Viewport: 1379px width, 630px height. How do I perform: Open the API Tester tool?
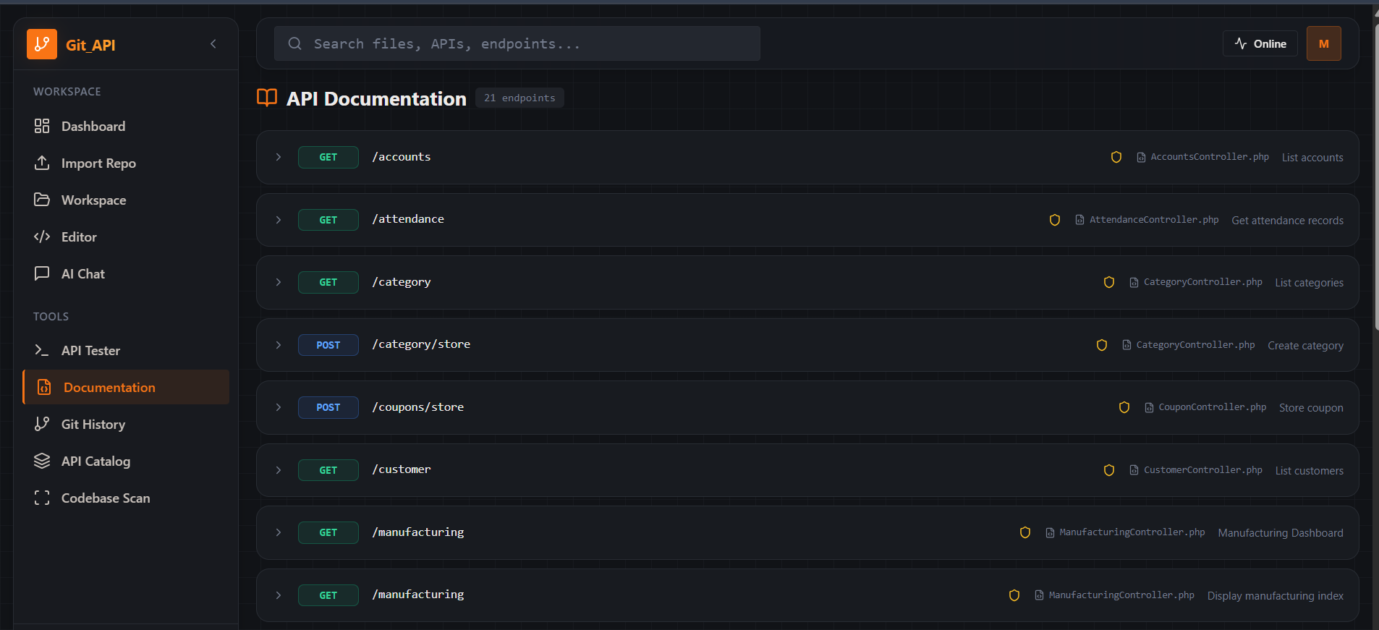point(126,351)
